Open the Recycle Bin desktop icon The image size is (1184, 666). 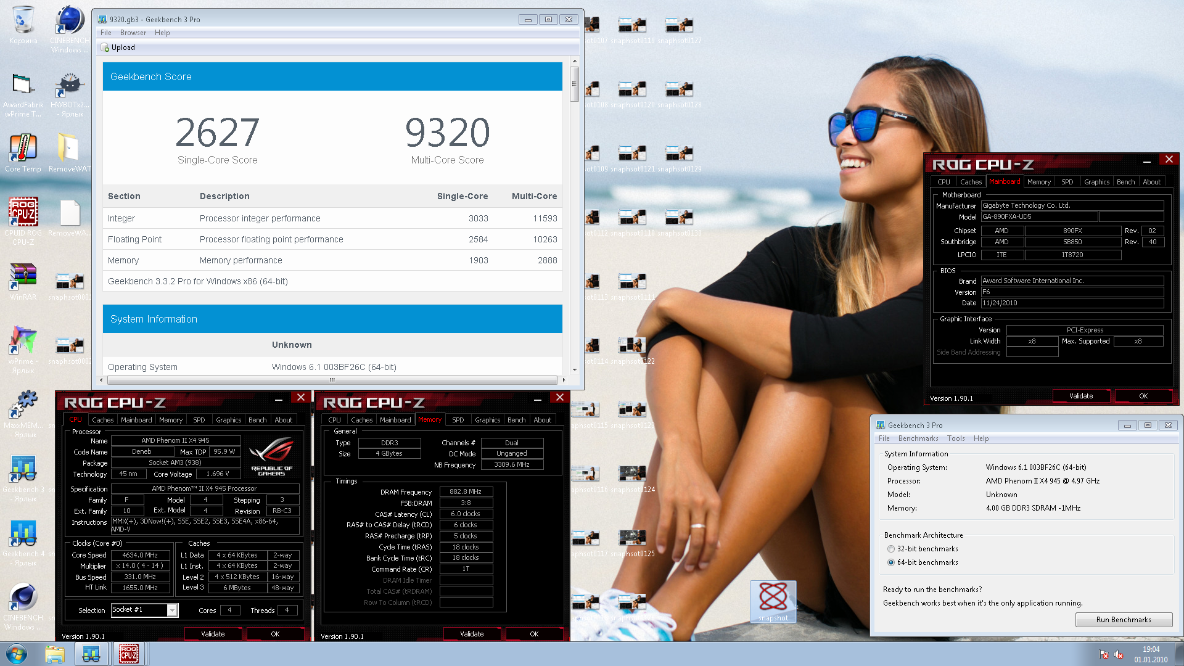[x=23, y=25]
